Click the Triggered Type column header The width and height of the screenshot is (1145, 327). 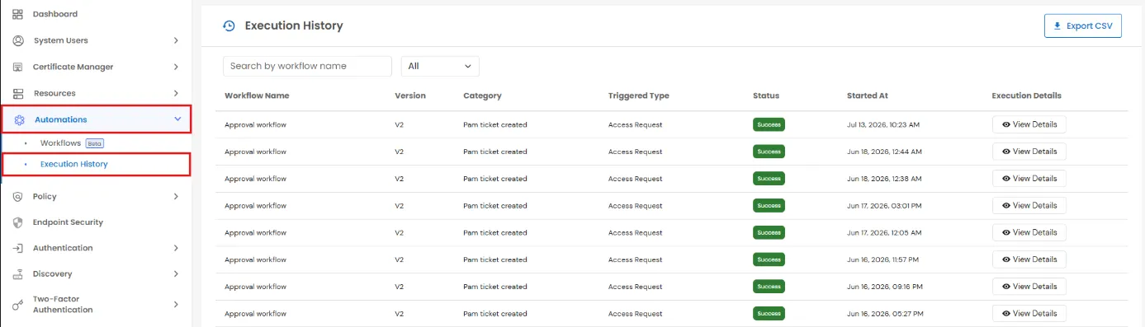pos(639,96)
